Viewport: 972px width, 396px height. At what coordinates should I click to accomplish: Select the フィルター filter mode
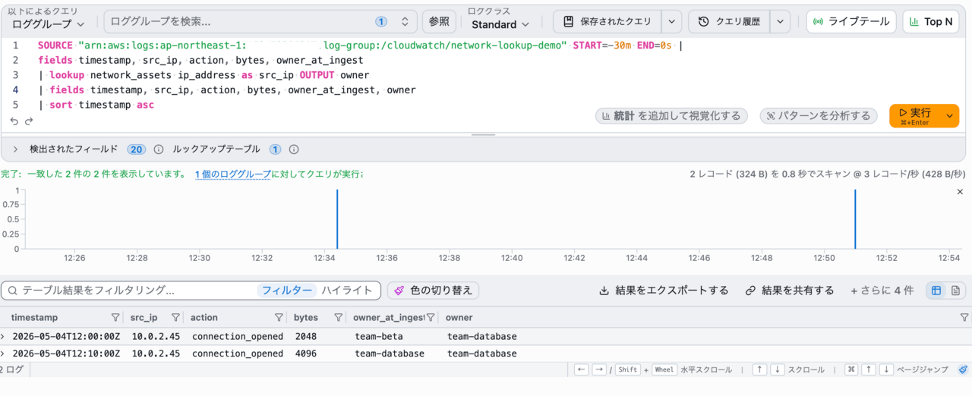[x=287, y=291]
